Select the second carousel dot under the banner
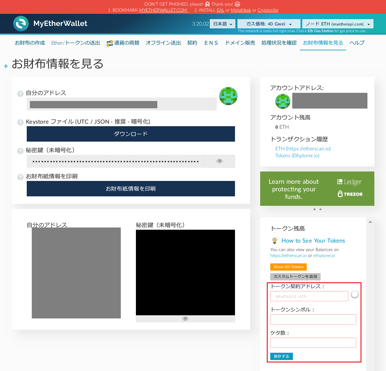Viewport: 386px width, 371px height. coord(320,209)
